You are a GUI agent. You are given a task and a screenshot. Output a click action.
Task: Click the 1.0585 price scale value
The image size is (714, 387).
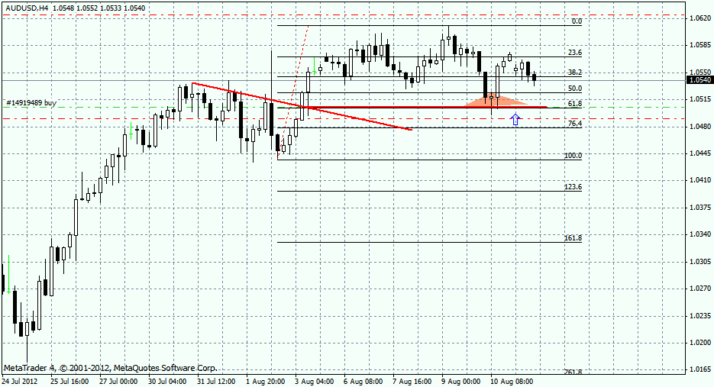700,45
